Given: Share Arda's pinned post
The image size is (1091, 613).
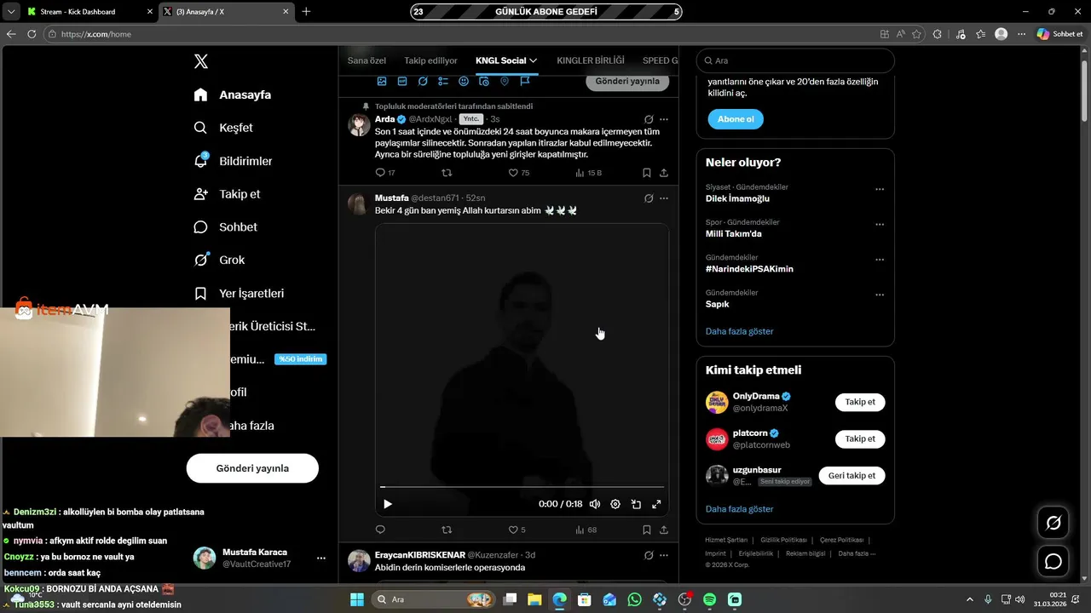Looking at the screenshot, I should 664,173.
